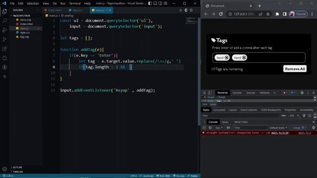Select main.js in the explorer

(x=24, y=29)
